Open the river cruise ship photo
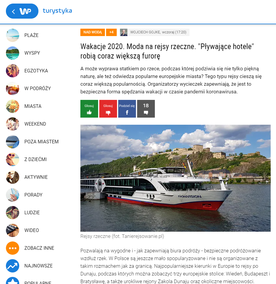This screenshot has height=284, width=276. click(x=175, y=178)
